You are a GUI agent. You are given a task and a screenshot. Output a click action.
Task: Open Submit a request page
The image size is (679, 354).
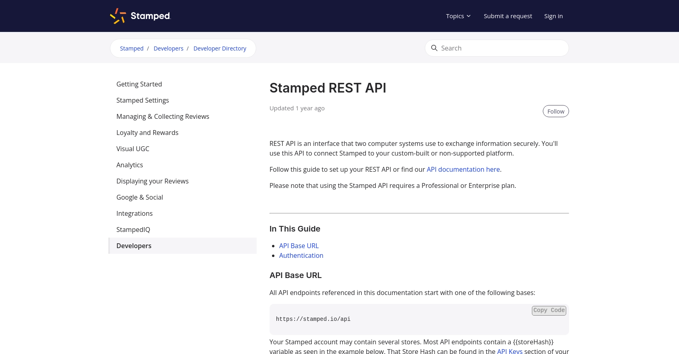[508, 16]
